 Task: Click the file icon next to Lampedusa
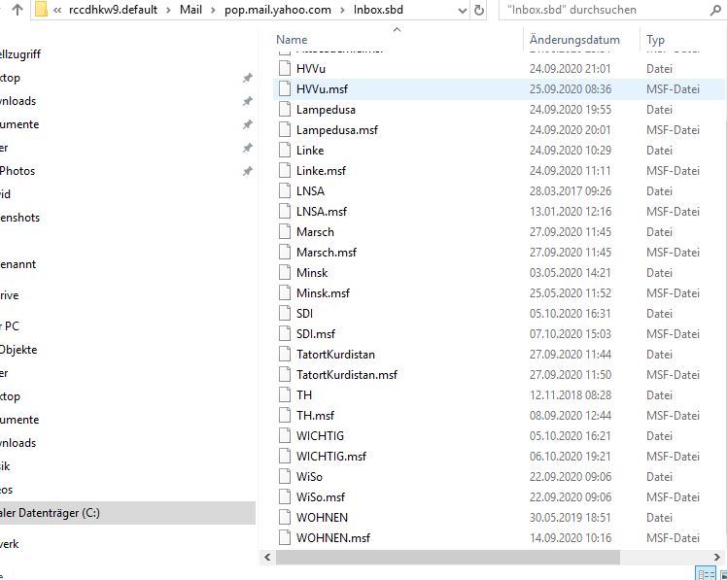(x=285, y=110)
